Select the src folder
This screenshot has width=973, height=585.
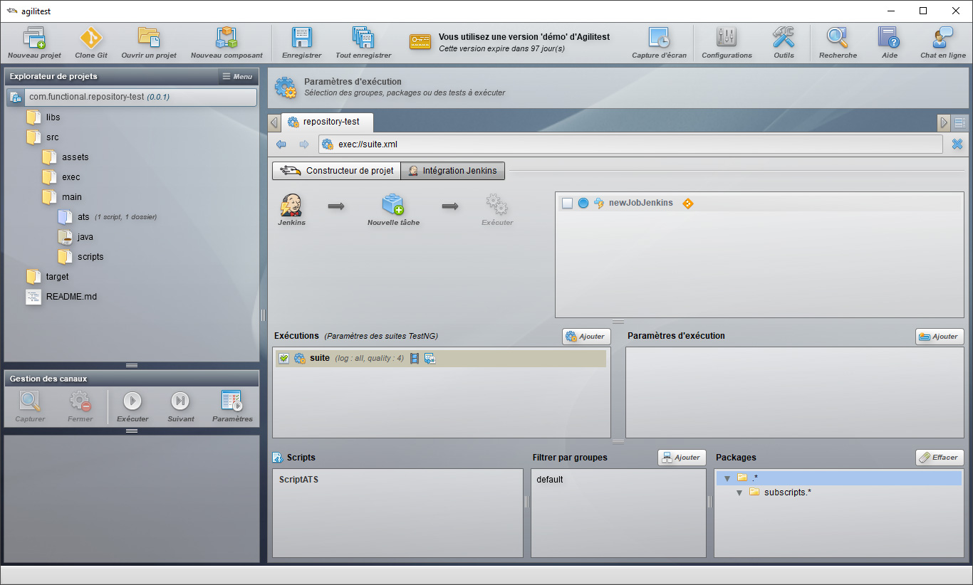52,137
